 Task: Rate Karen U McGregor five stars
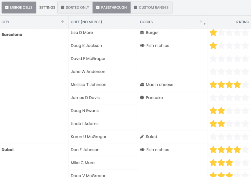[x=245, y=137]
